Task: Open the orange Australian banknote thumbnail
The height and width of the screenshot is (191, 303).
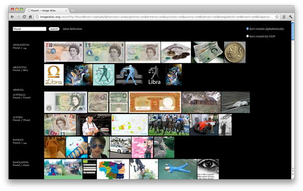Action: pos(155,102)
